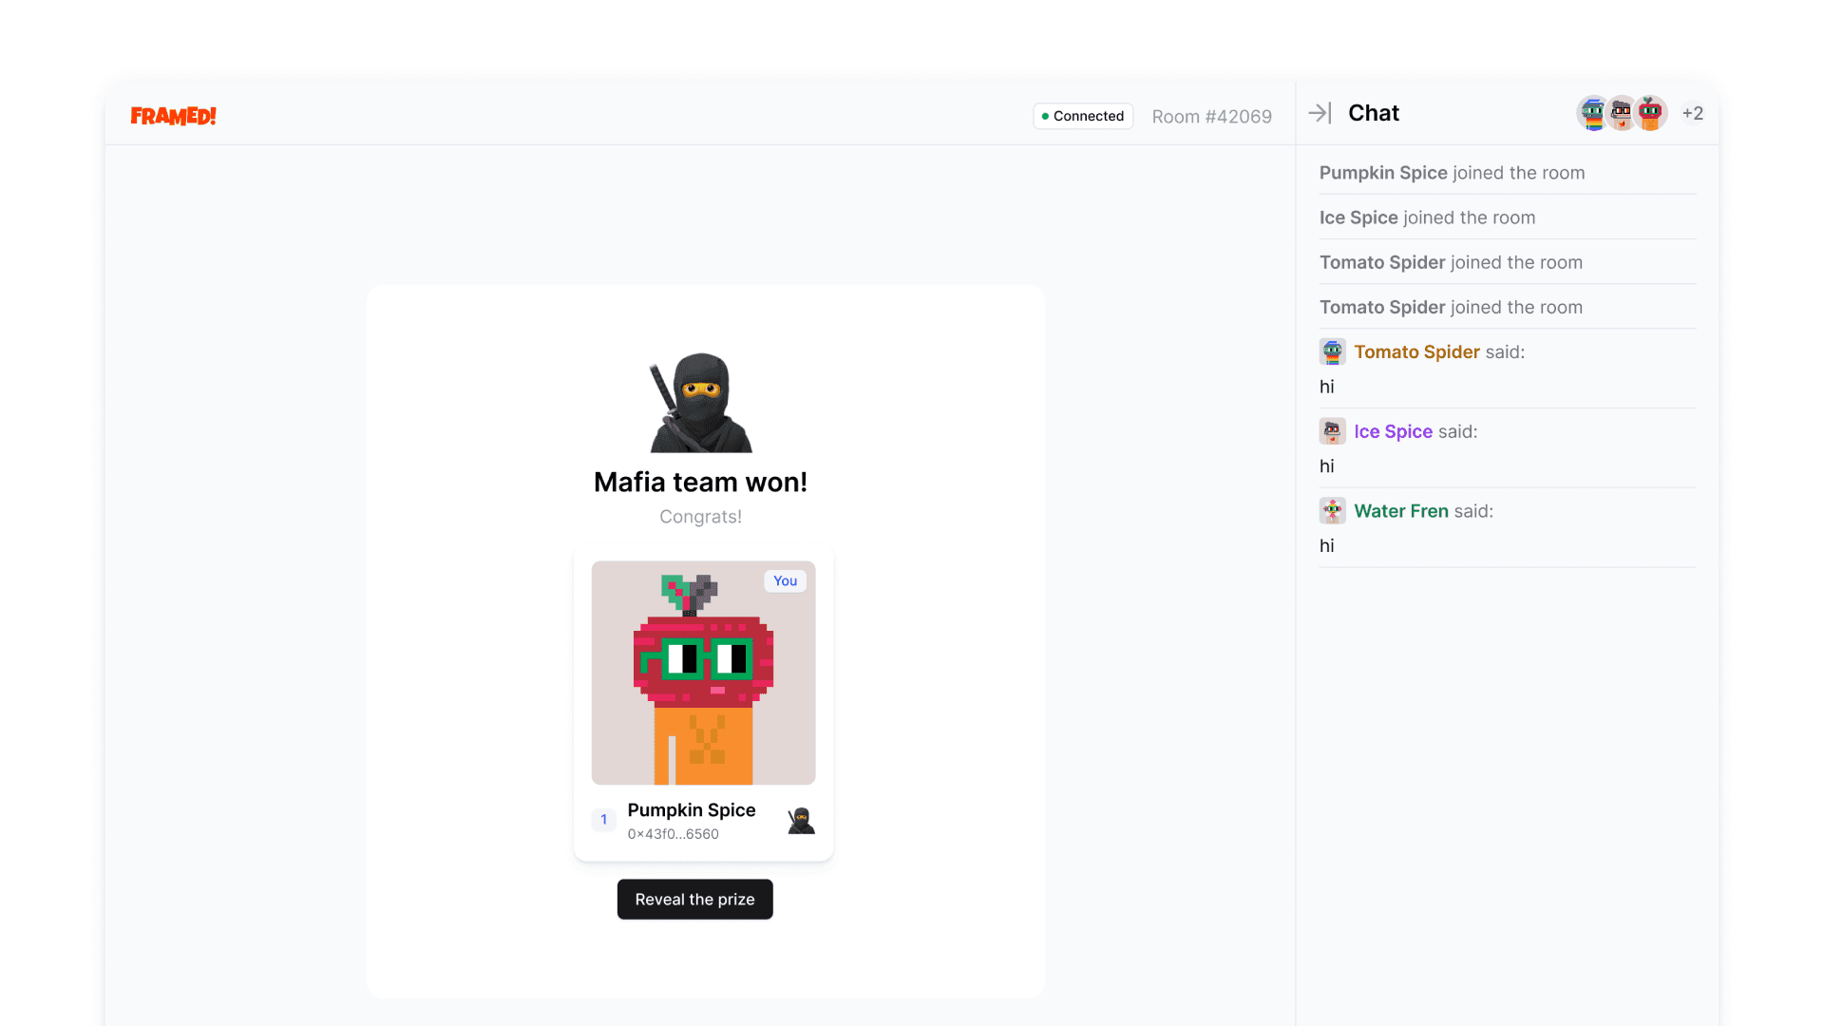This screenshot has width=1824, height=1026.
Task: Click 'Ice Spice joined the room' message
Action: click(1427, 218)
